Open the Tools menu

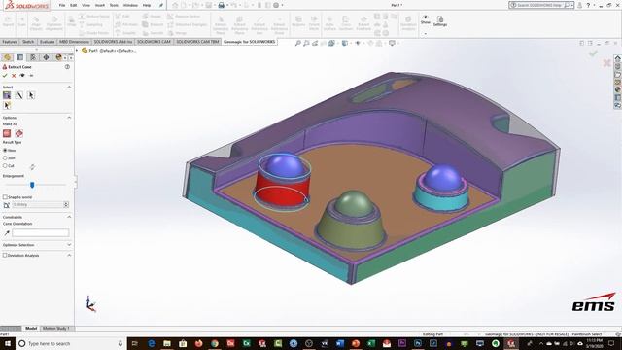[114, 5]
